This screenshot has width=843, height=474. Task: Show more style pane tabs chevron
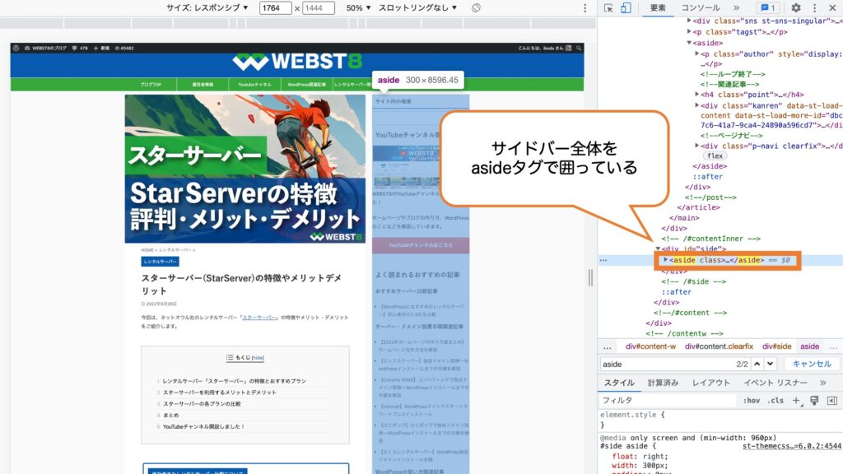point(822,383)
